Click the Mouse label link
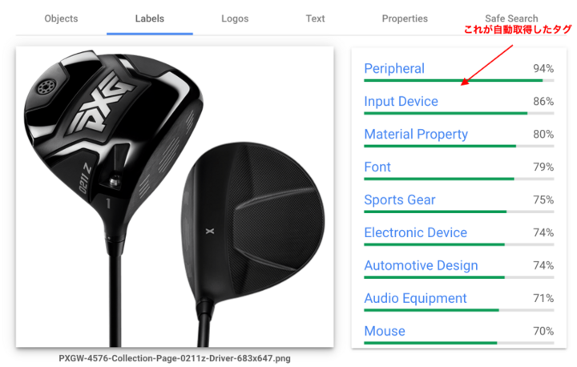Viewport: 577px width, 367px height. tap(385, 331)
